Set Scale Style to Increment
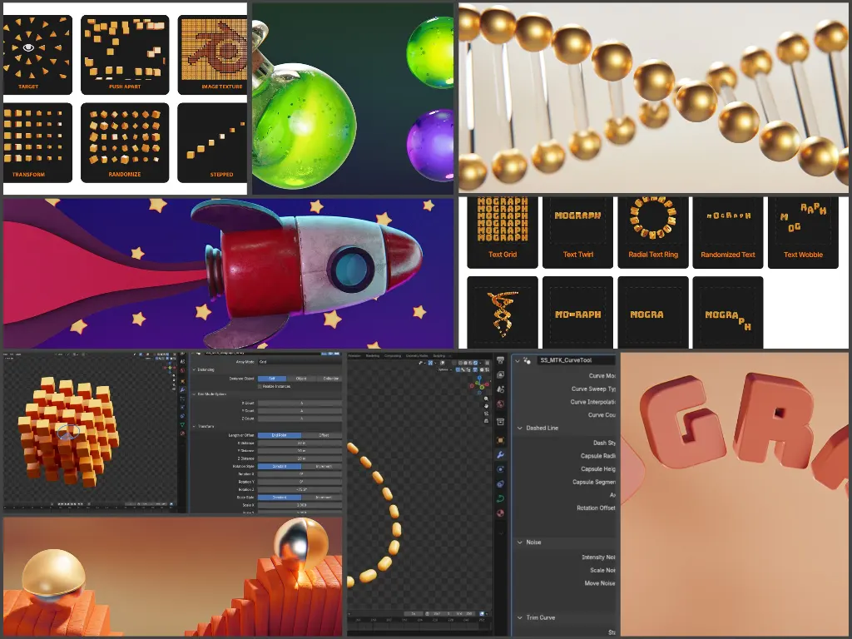 [x=324, y=498]
